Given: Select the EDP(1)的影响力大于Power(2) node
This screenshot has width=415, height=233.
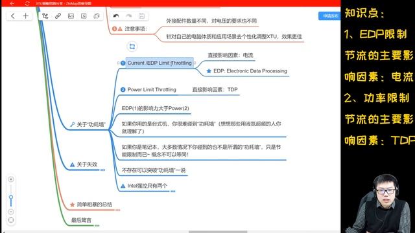Looking at the screenshot, I should [156, 108].
